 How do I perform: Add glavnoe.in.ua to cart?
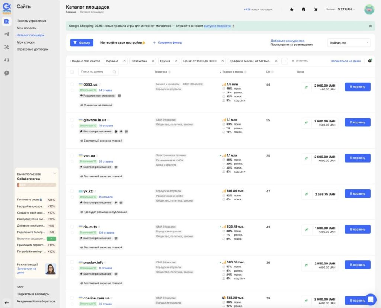(358, 122)
